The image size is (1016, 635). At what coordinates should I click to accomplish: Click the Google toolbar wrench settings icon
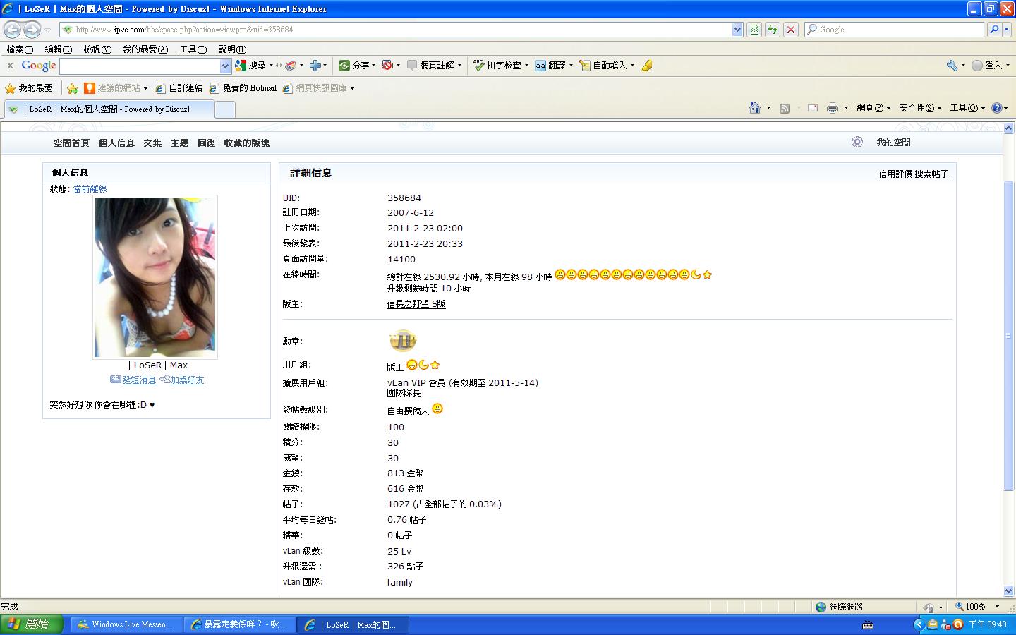tap(952, 66)
